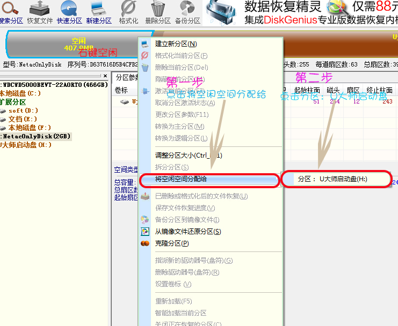Click the 搜索分区 (Search Partition) toolbar icon
This screenshot has width=398, height=326.
[x=11, y=13]
